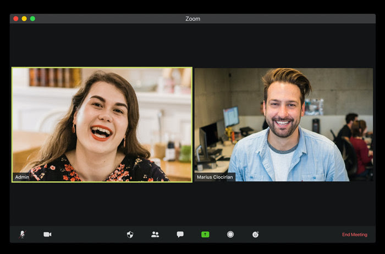385x254 pixels.
Task: Select the Admin video tile
Action: [x=102, y=124]
